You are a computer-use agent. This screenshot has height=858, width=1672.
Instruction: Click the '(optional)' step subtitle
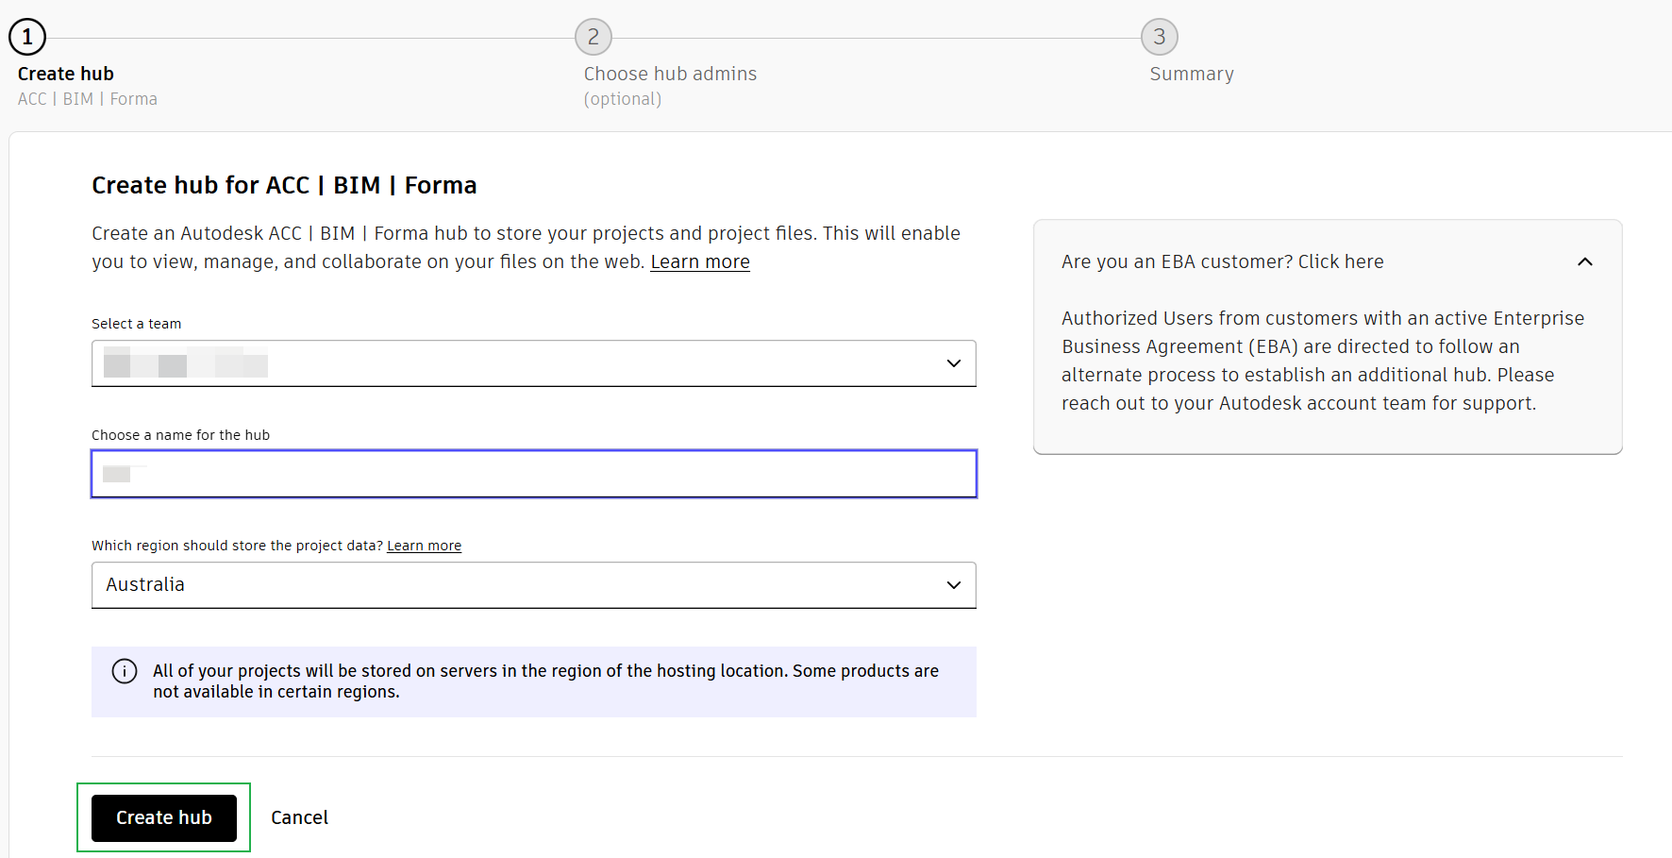point(623,99)
